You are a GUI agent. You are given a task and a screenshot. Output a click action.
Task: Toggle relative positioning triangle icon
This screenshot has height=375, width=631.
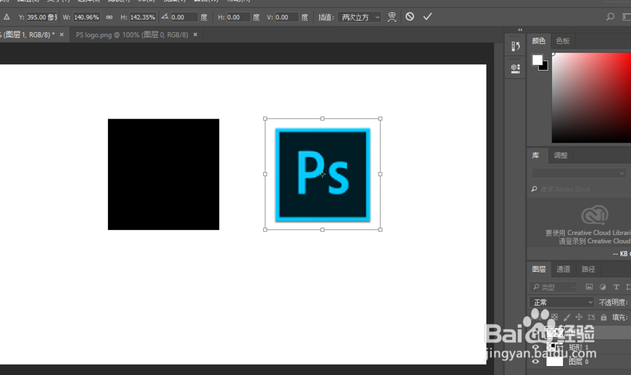[x=7, y=17]
